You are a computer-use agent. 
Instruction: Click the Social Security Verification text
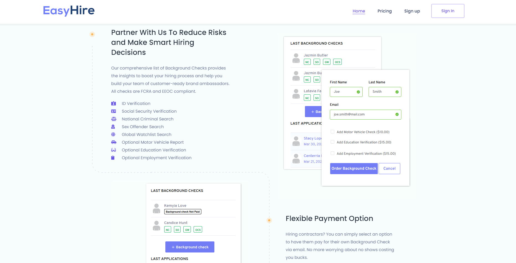tap(149, 111)
